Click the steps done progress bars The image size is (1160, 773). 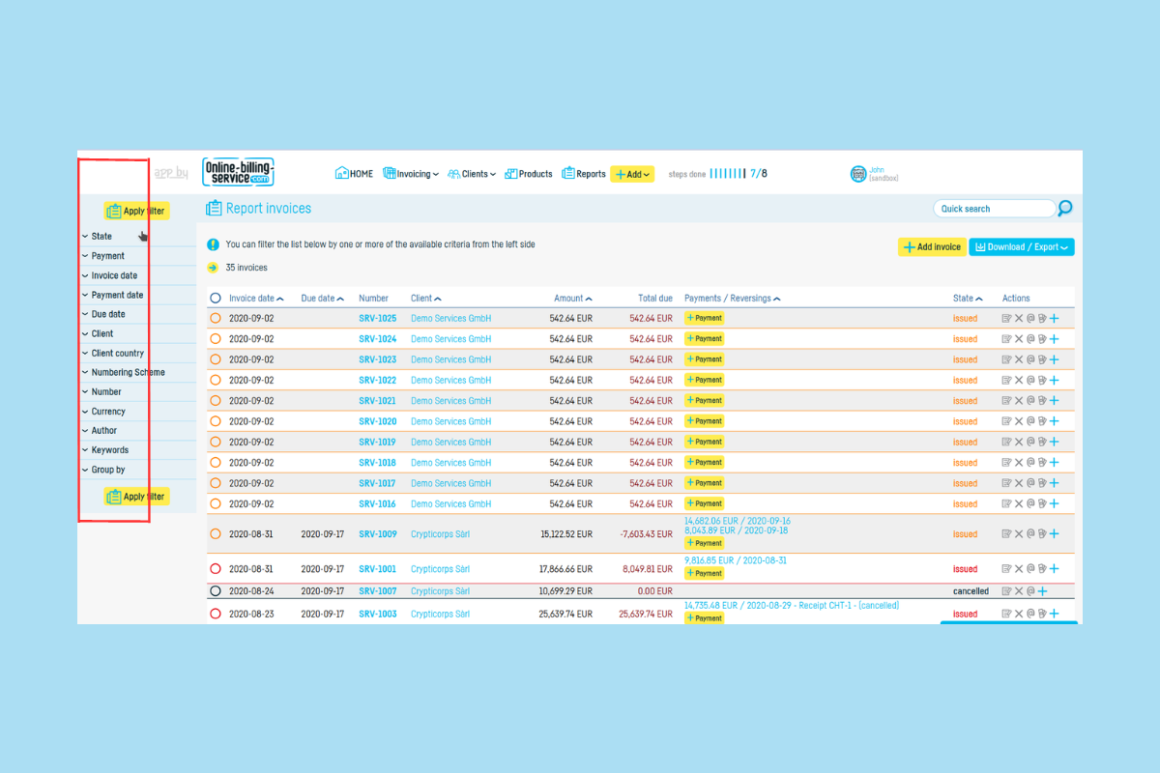(728, 174)
